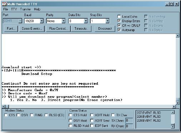
Task: Click the 'Download Setup' terminal line
Action: (37, 74)
